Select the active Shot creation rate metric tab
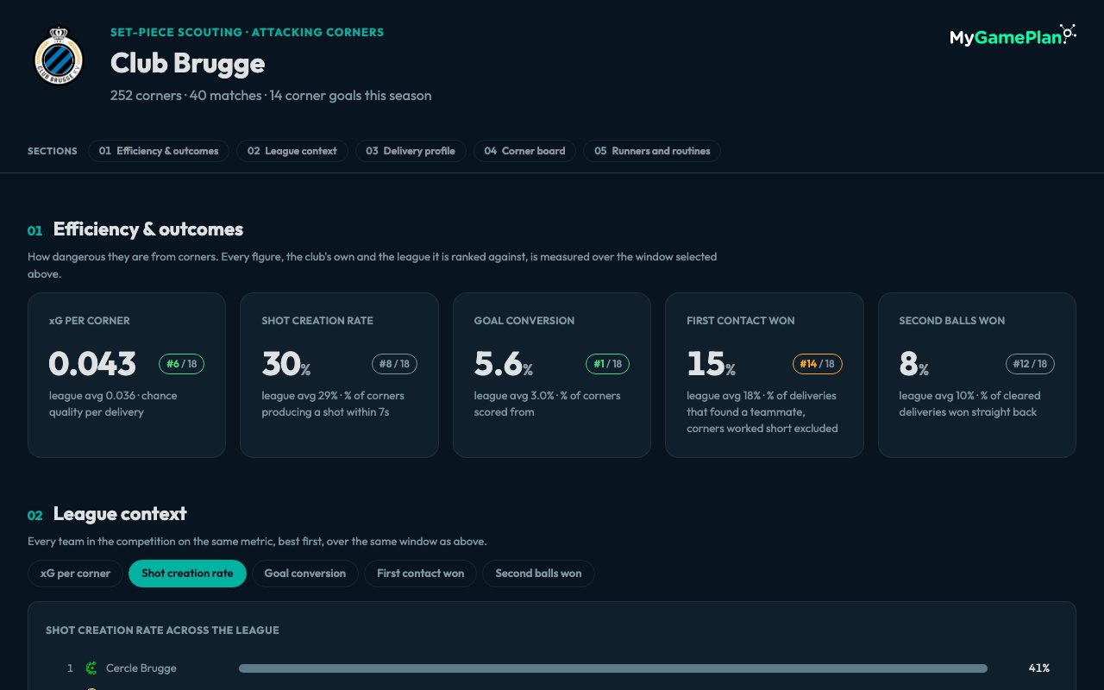Viewport: 1104px width, 690px height. pyautogui.click(x=187, y=574)
